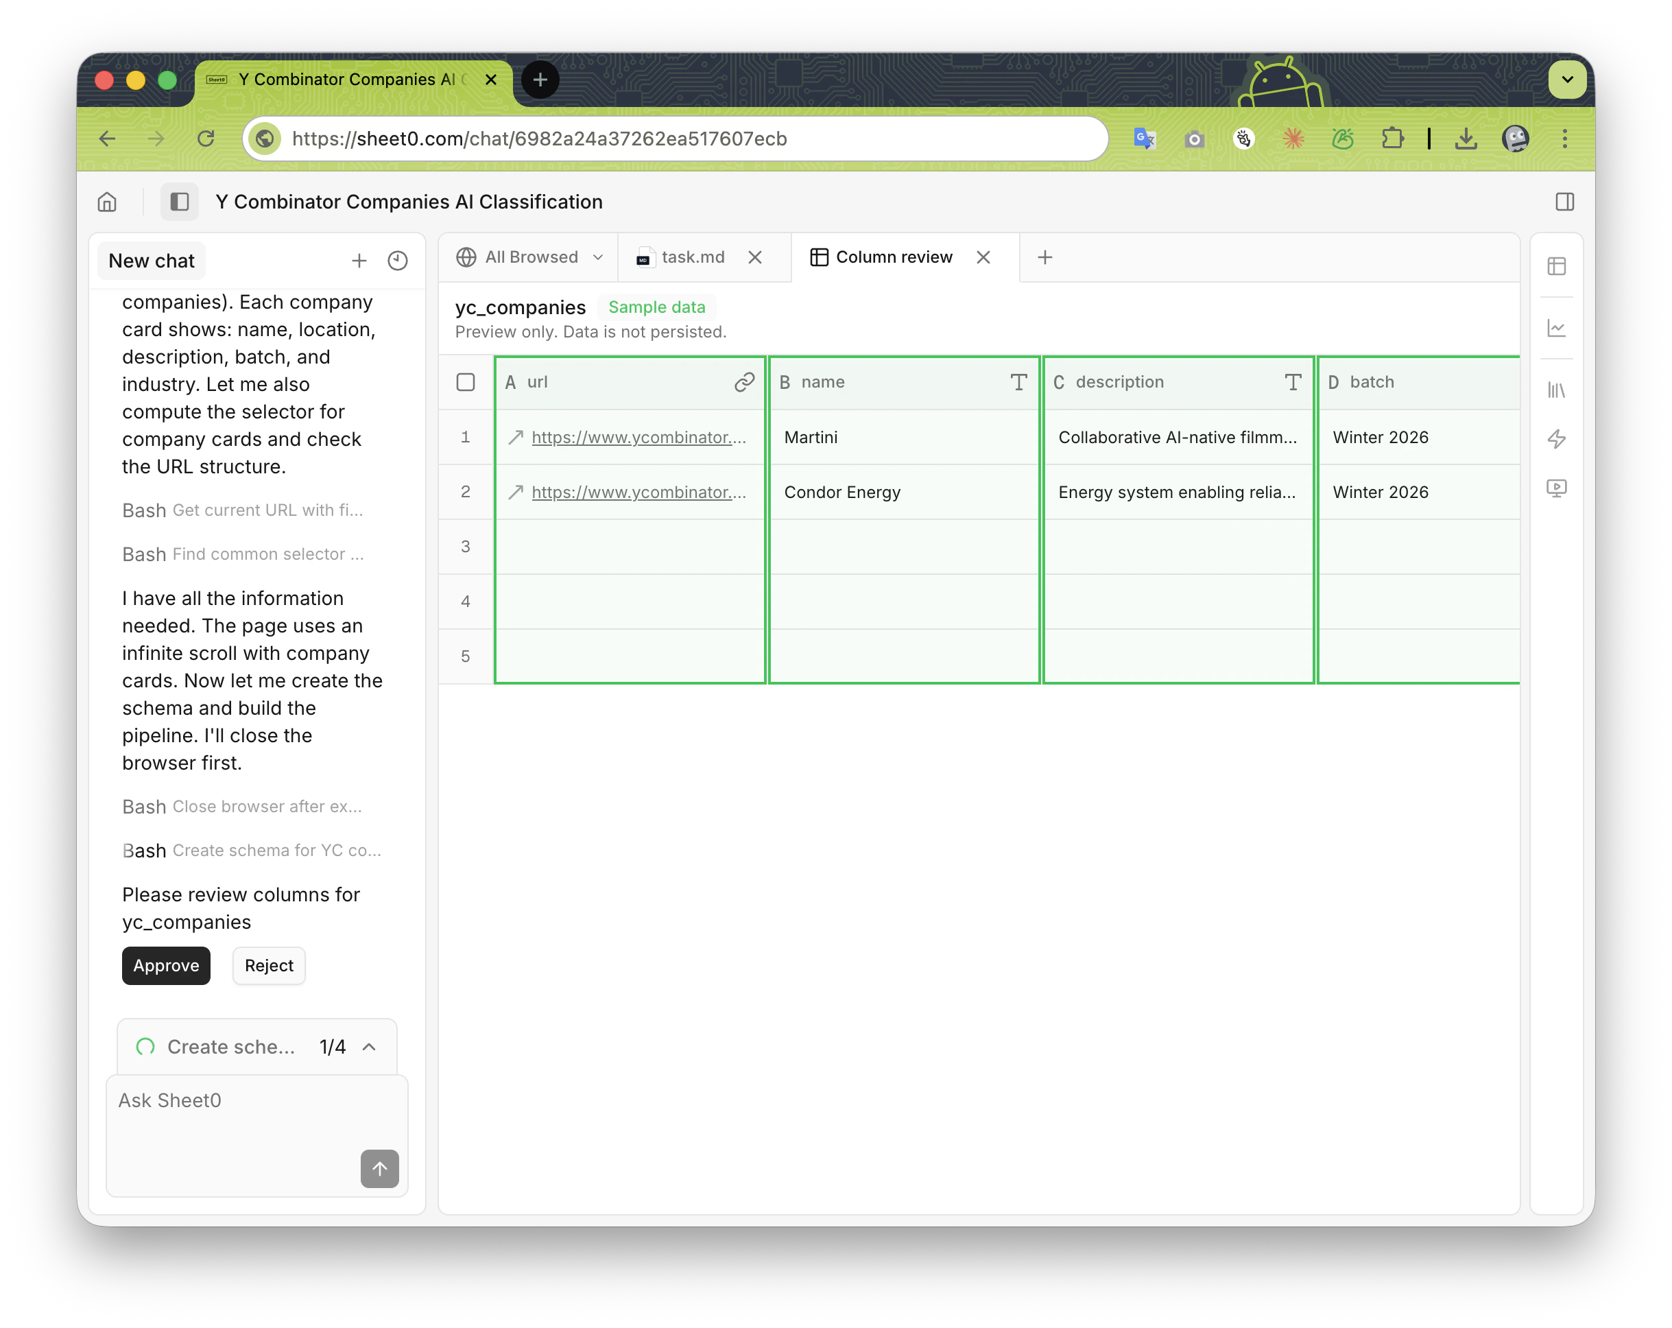Click the home icon in header
The height and width of the screenshot is (1328, 1672).
(107, 202)
